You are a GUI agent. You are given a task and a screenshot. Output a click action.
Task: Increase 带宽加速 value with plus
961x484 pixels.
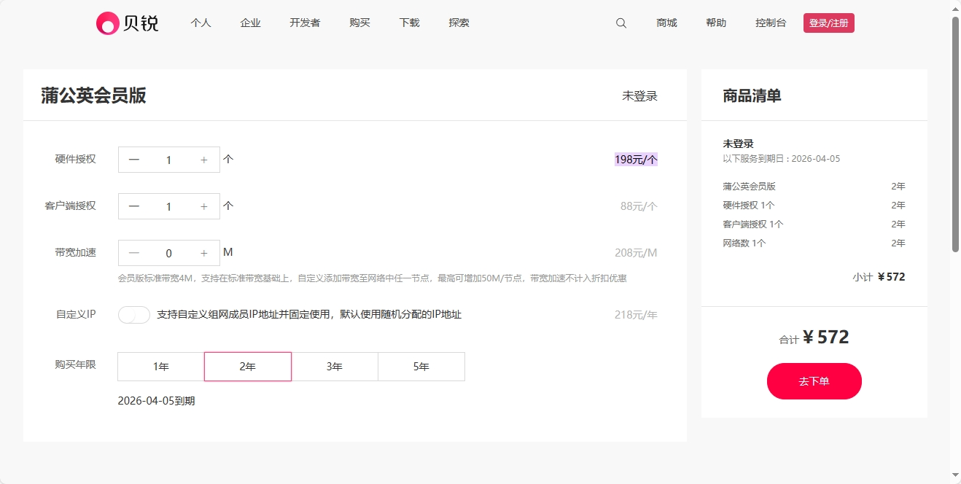204,253
